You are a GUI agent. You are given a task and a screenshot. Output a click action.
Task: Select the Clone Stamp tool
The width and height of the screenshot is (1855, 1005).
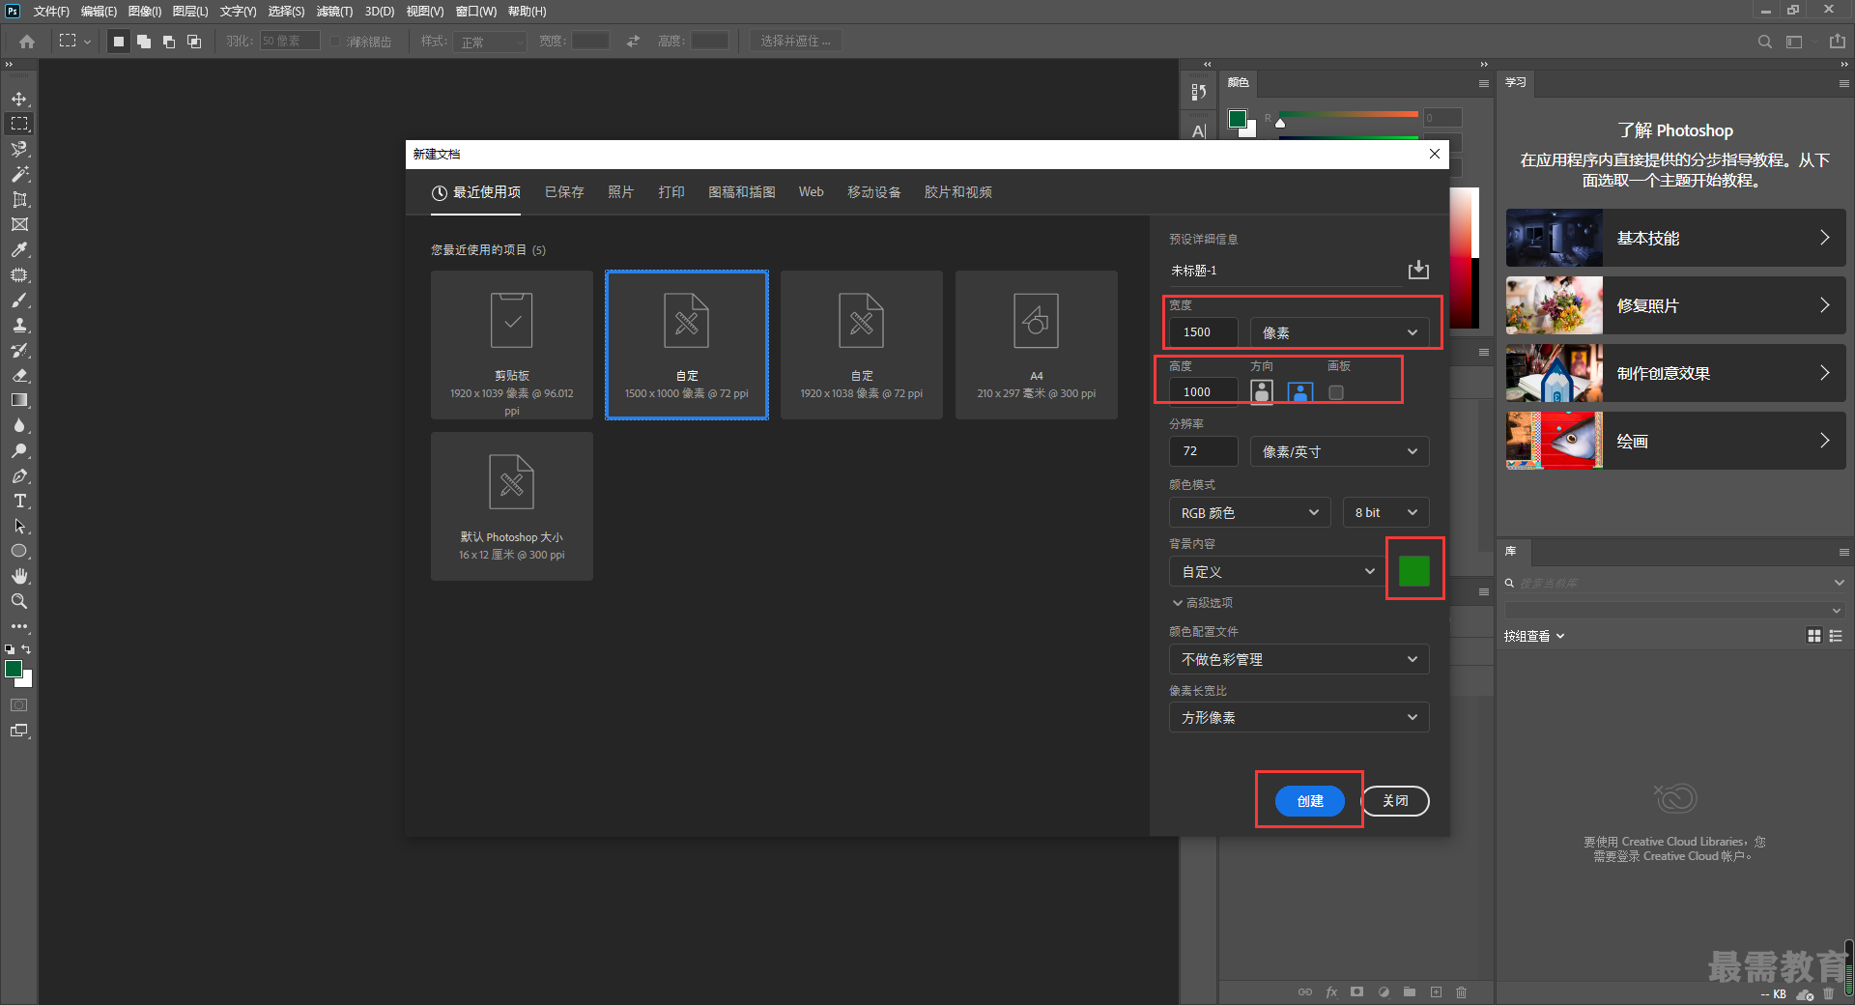pos(19,325)
